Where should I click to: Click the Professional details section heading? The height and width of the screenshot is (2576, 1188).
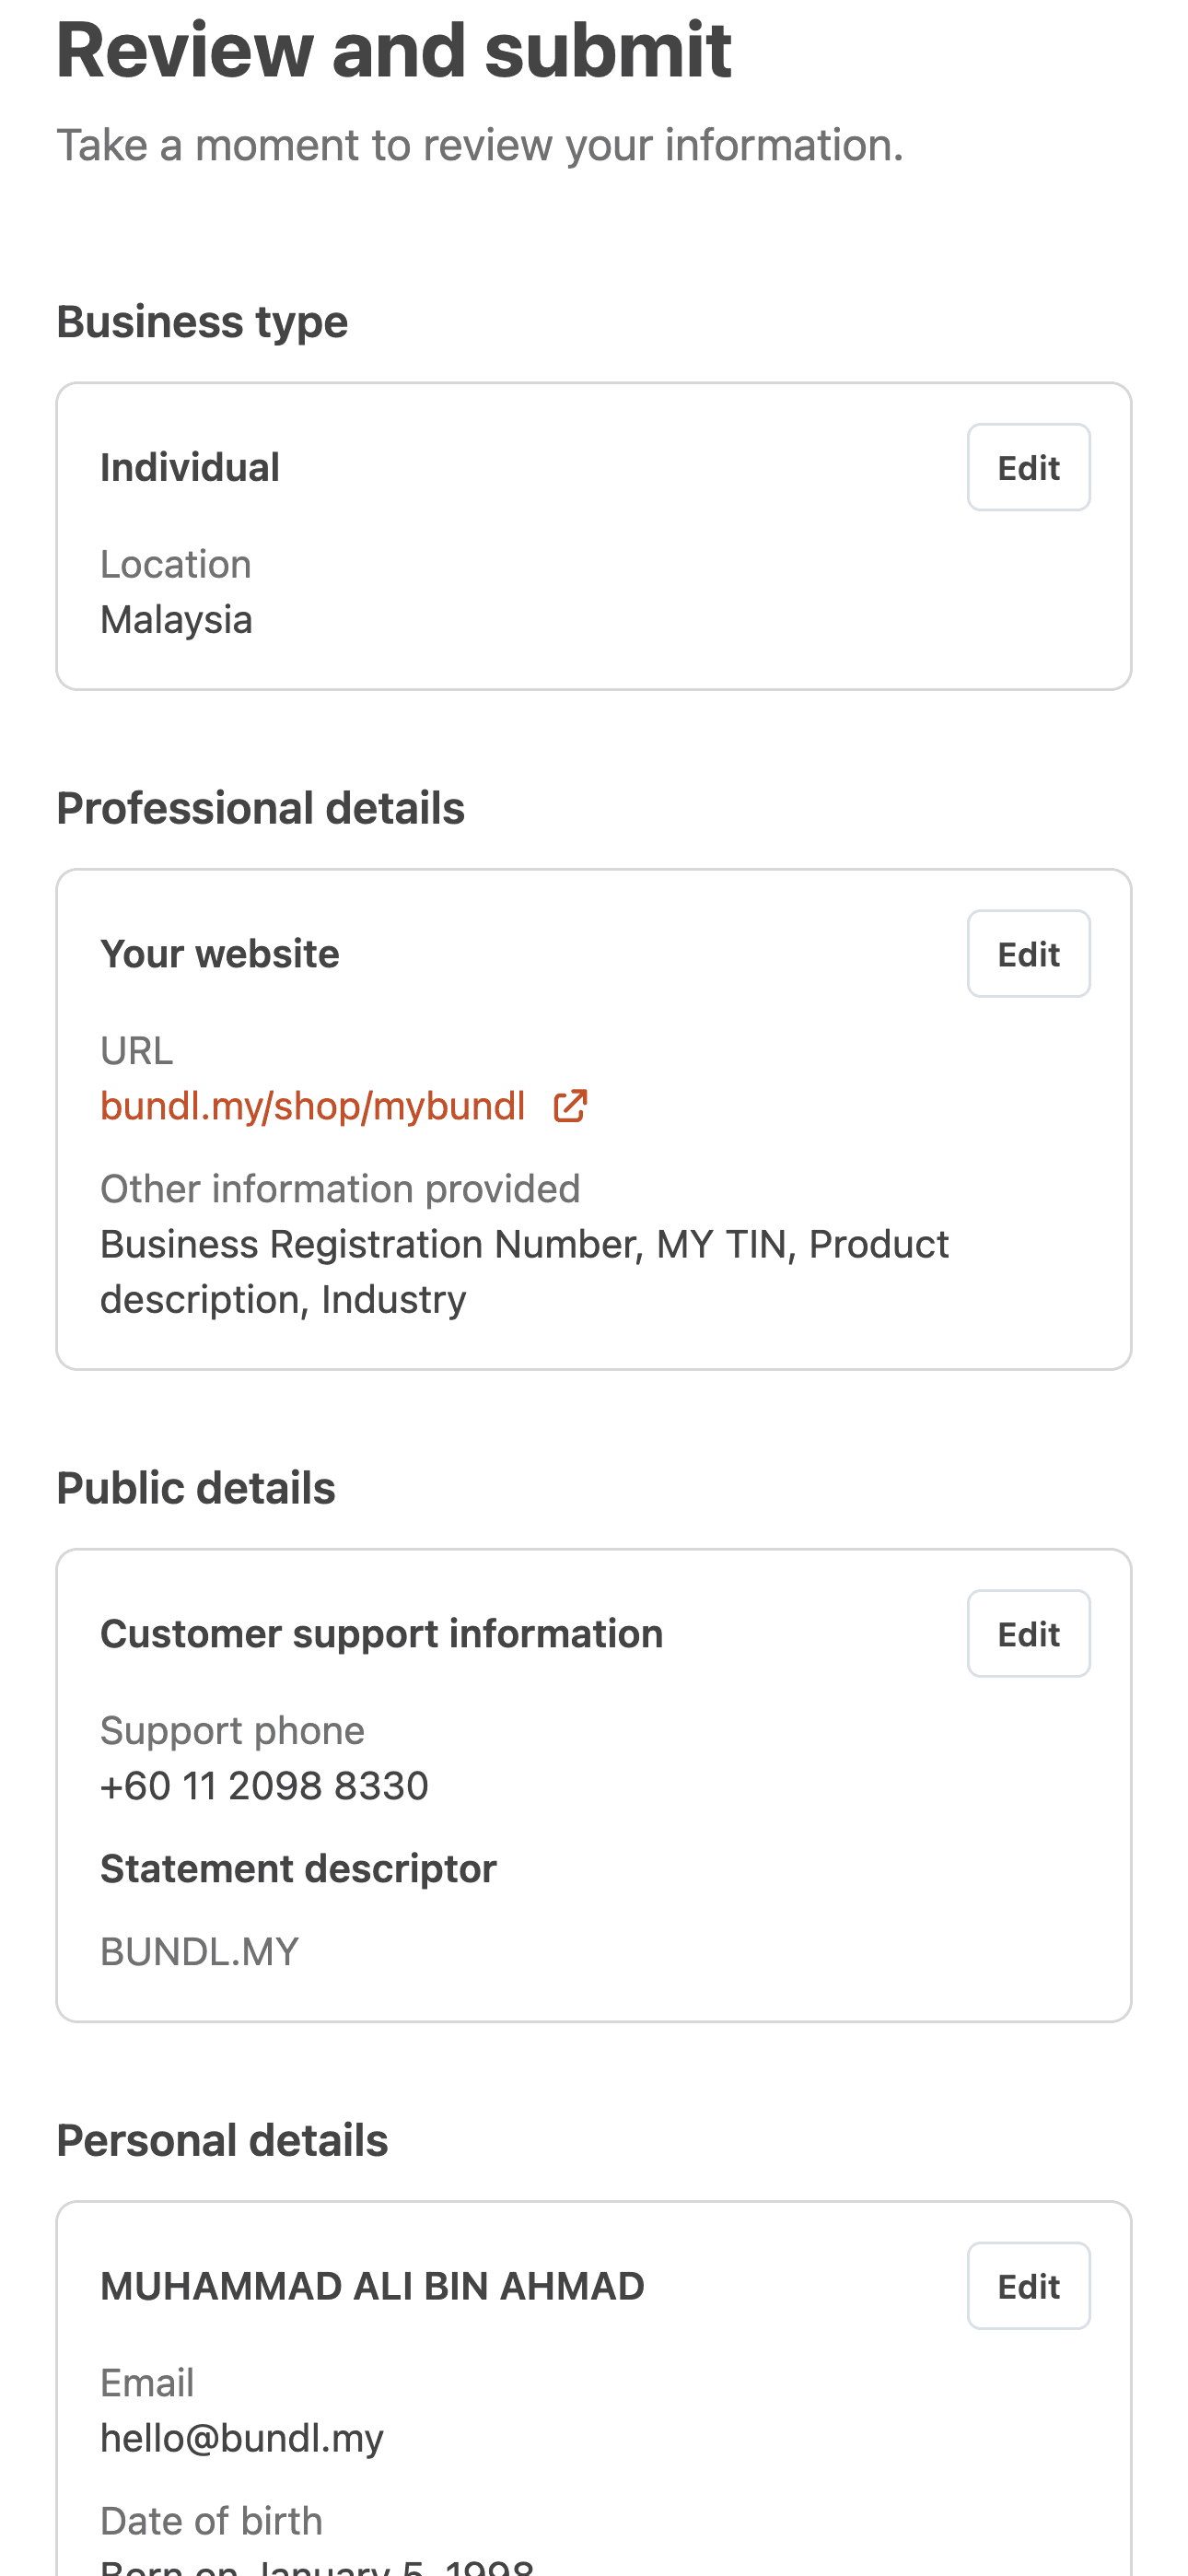coord(260,808)
